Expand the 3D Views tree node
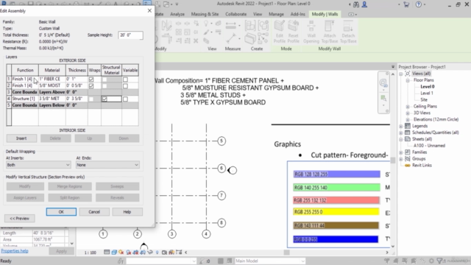 click(x=408, y=113)
